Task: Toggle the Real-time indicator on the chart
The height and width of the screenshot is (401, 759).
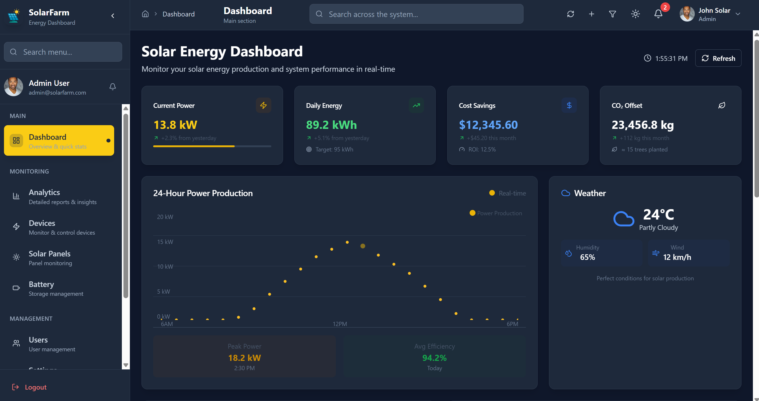Action: tap(507, 193)
